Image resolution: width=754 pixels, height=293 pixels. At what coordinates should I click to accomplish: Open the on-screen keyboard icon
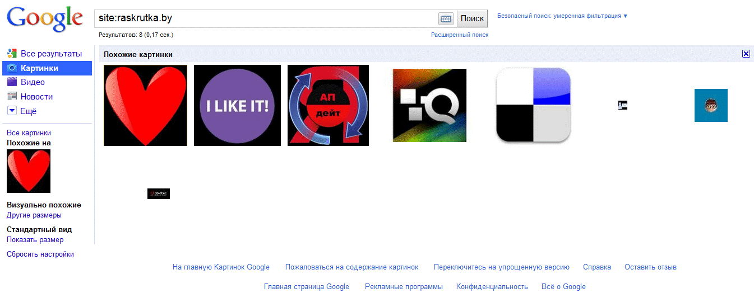coord(446,18)
